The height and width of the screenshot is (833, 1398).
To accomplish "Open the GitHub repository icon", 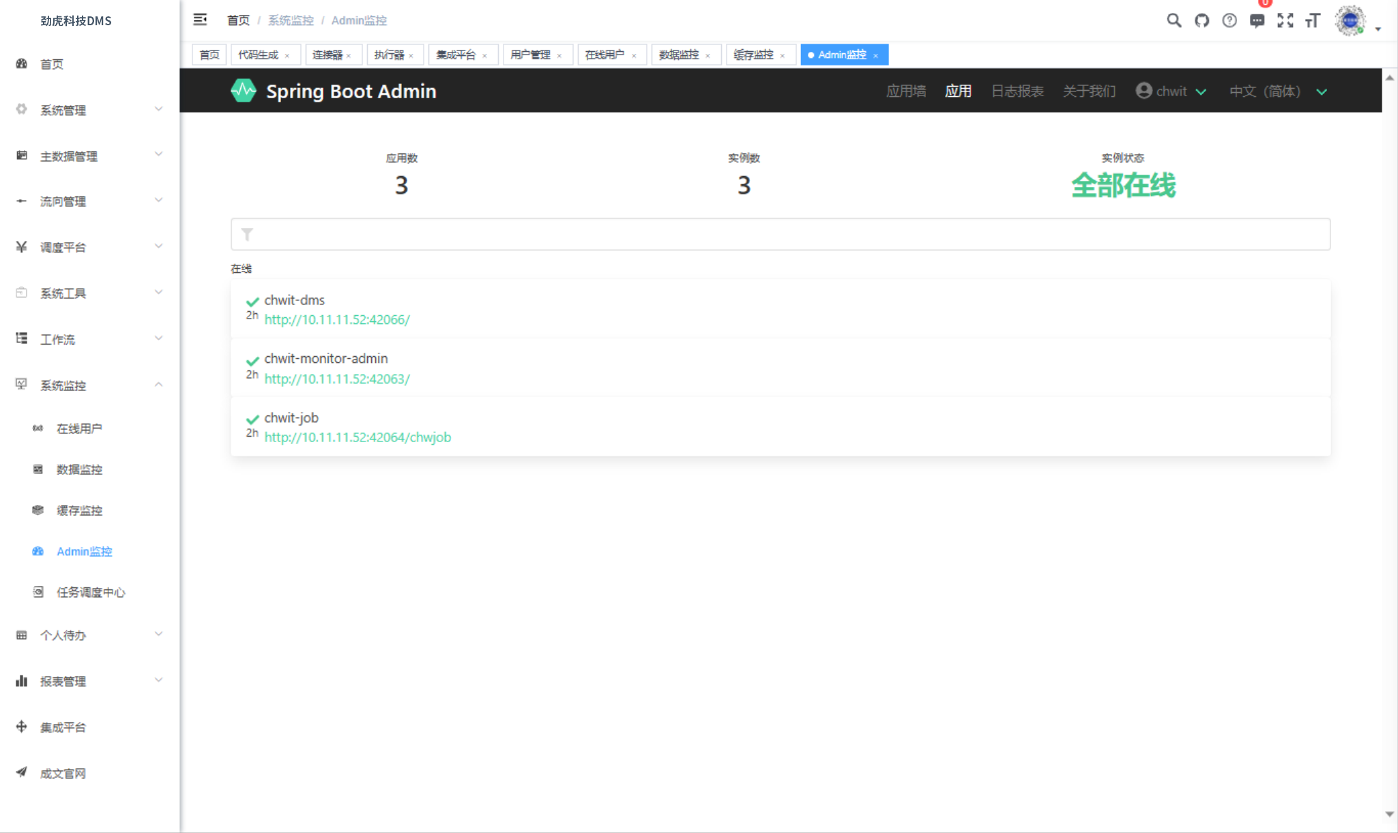I will tap(1202, 20).
